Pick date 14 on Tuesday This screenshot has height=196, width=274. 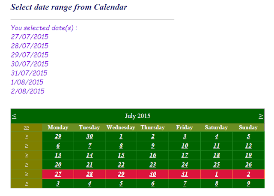pos(89,155)
